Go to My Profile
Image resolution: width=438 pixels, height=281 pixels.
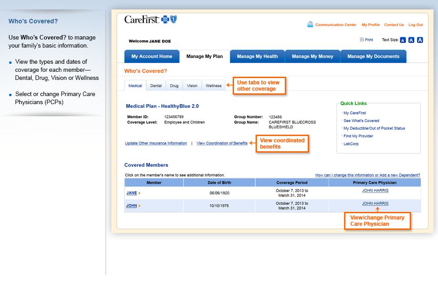tap(371, 25)
